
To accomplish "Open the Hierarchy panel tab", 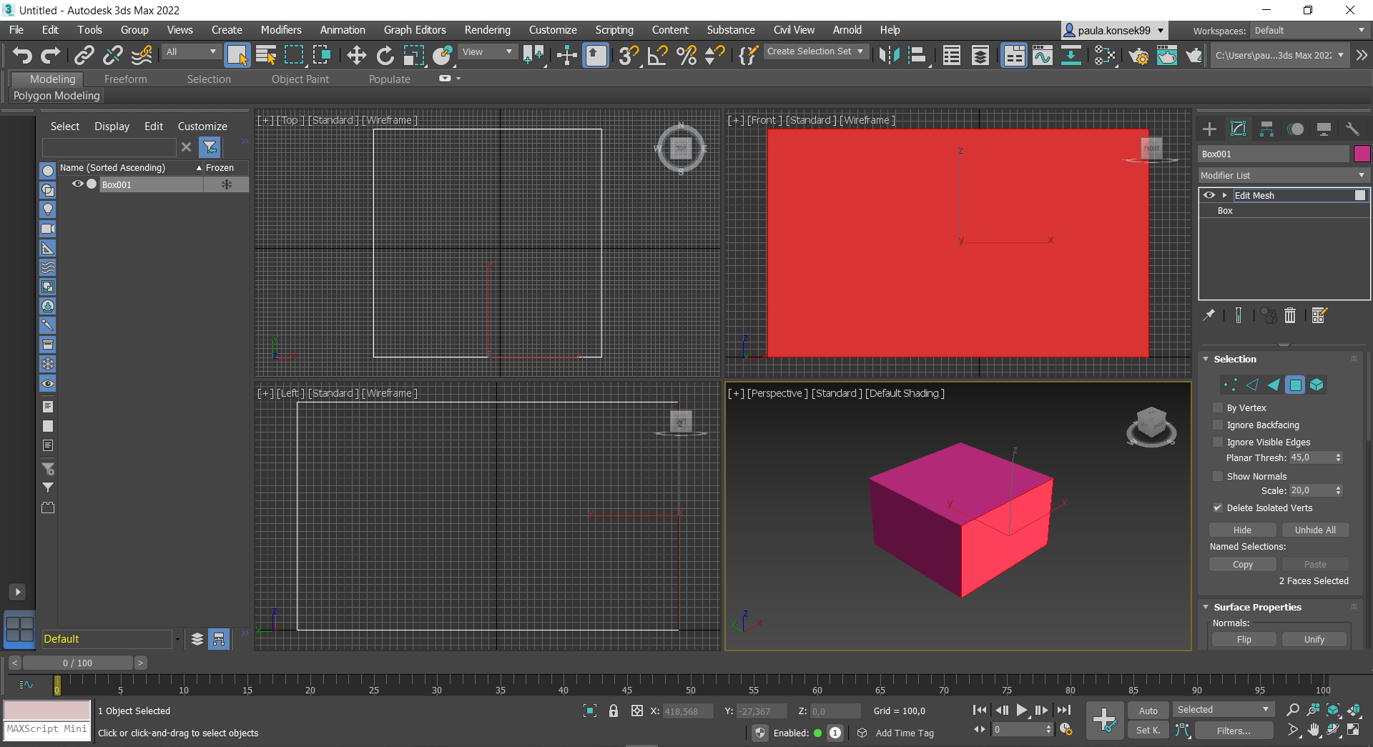I will click(1266, 129).
